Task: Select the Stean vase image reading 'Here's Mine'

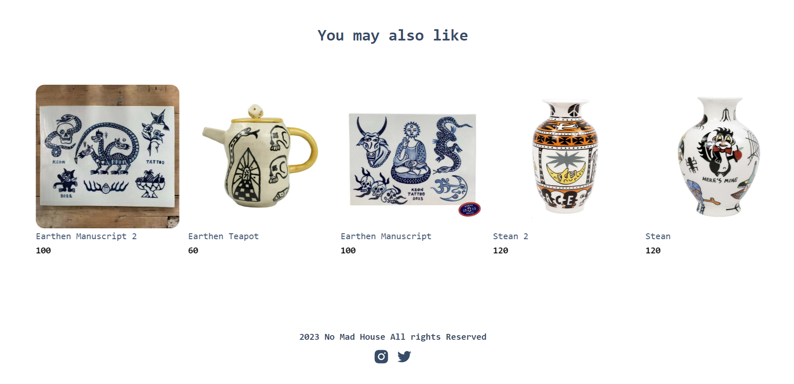Action: (x=717, y=157)
